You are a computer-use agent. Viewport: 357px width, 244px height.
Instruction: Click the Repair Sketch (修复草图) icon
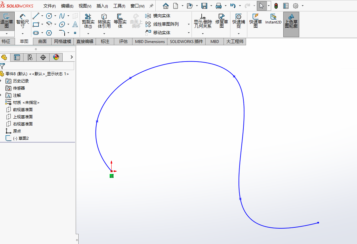point(222,21)
